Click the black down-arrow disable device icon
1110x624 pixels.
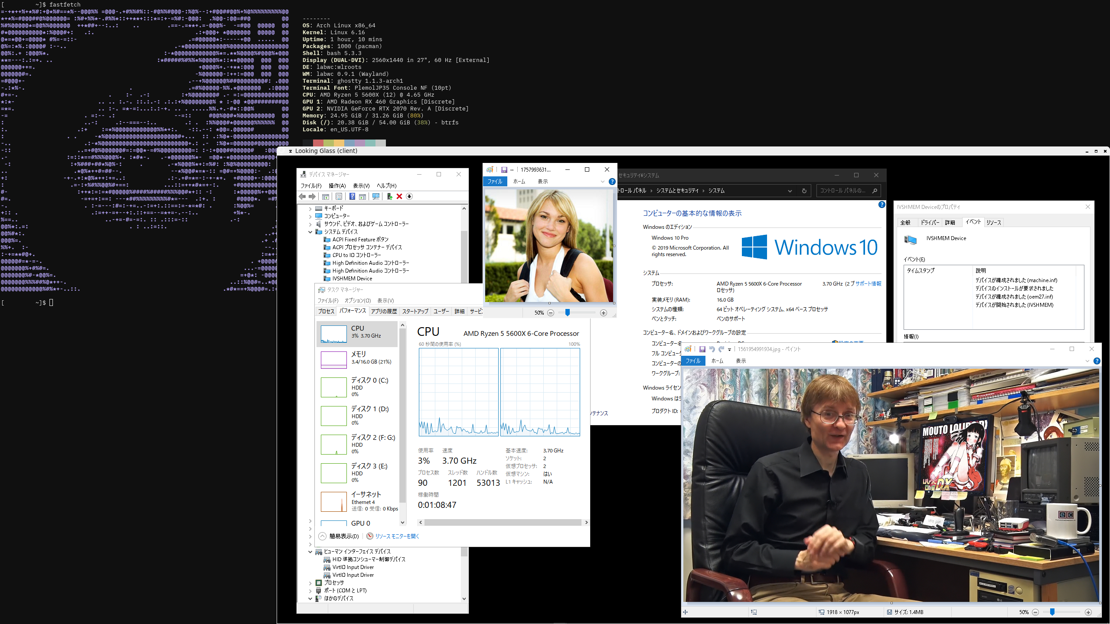coord(409,197)
